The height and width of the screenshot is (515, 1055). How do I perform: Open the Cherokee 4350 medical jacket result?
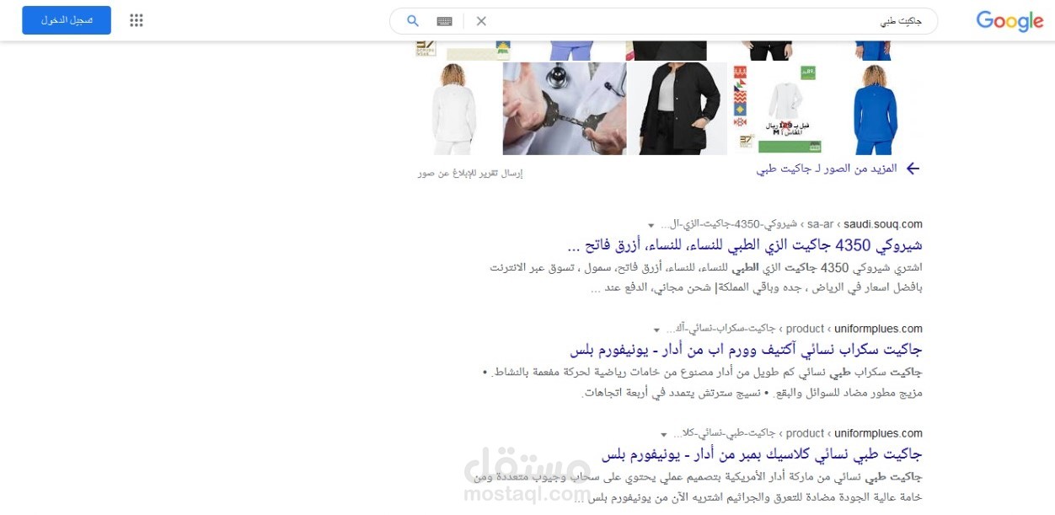[x=745, y=245]
